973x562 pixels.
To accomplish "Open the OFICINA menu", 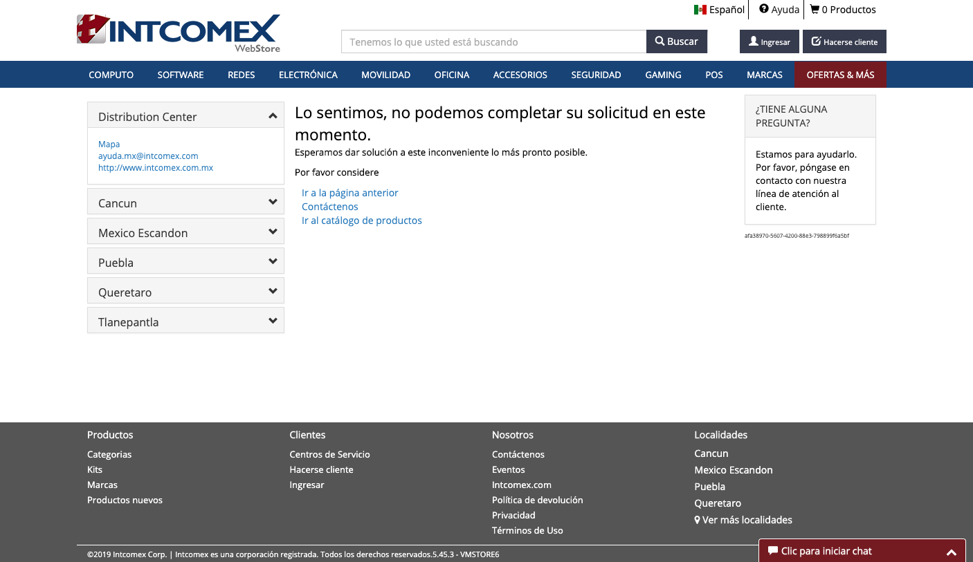I will (452, 75).
